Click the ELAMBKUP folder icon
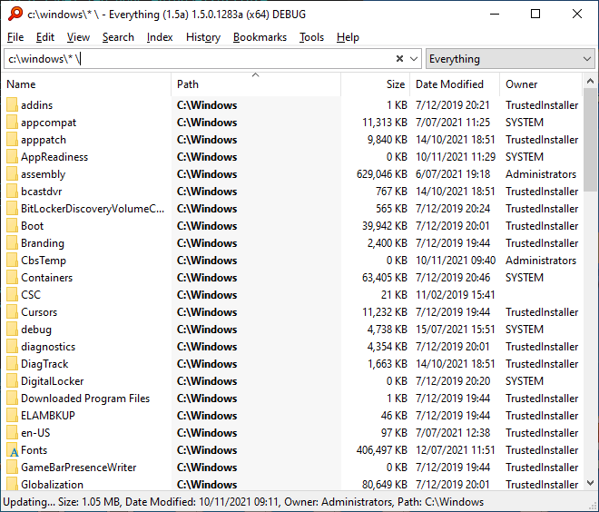599x512 pixels. tap(12, 416)
